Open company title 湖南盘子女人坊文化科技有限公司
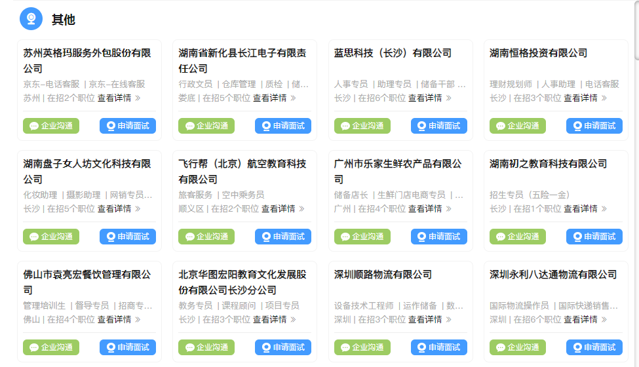The width and height of the screenshot is (639, 367). (87, 172)
